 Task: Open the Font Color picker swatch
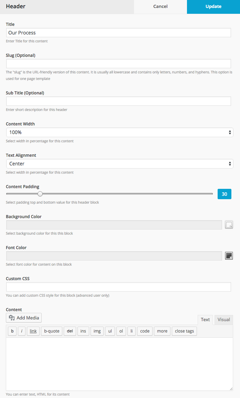tap(229, 256)
